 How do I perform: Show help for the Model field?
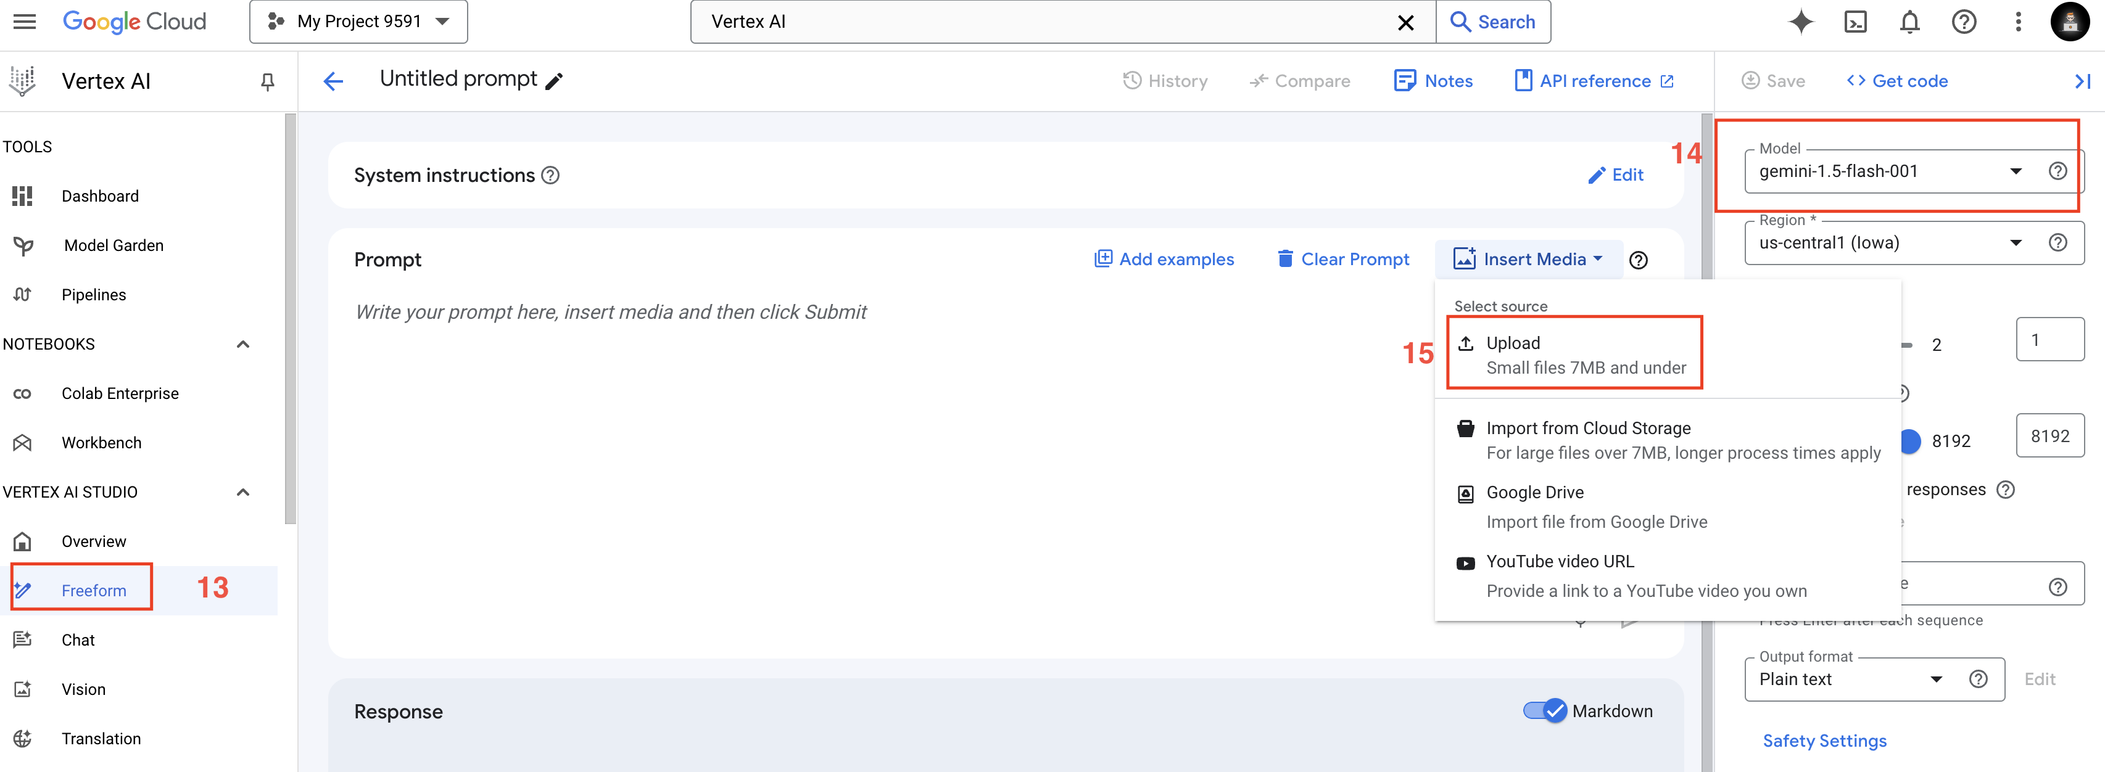pyautogui.click(x=2057, y=171)
